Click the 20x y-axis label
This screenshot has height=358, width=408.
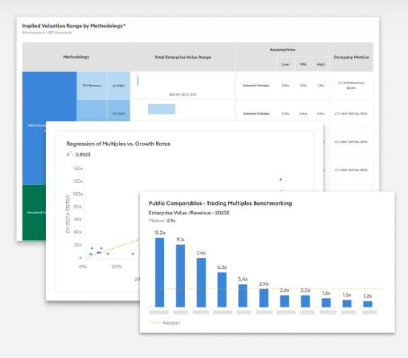pyautogui.click(x=78, y=245)
